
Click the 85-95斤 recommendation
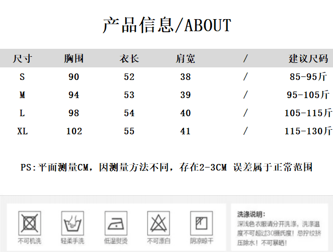[x=308, y=76]
